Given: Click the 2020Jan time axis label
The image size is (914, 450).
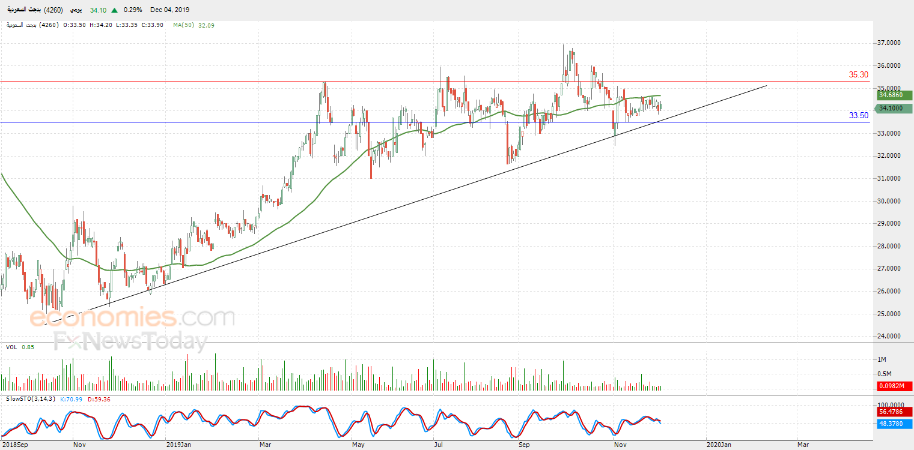Looking at the screenshot, I should (x=719, y=445).
